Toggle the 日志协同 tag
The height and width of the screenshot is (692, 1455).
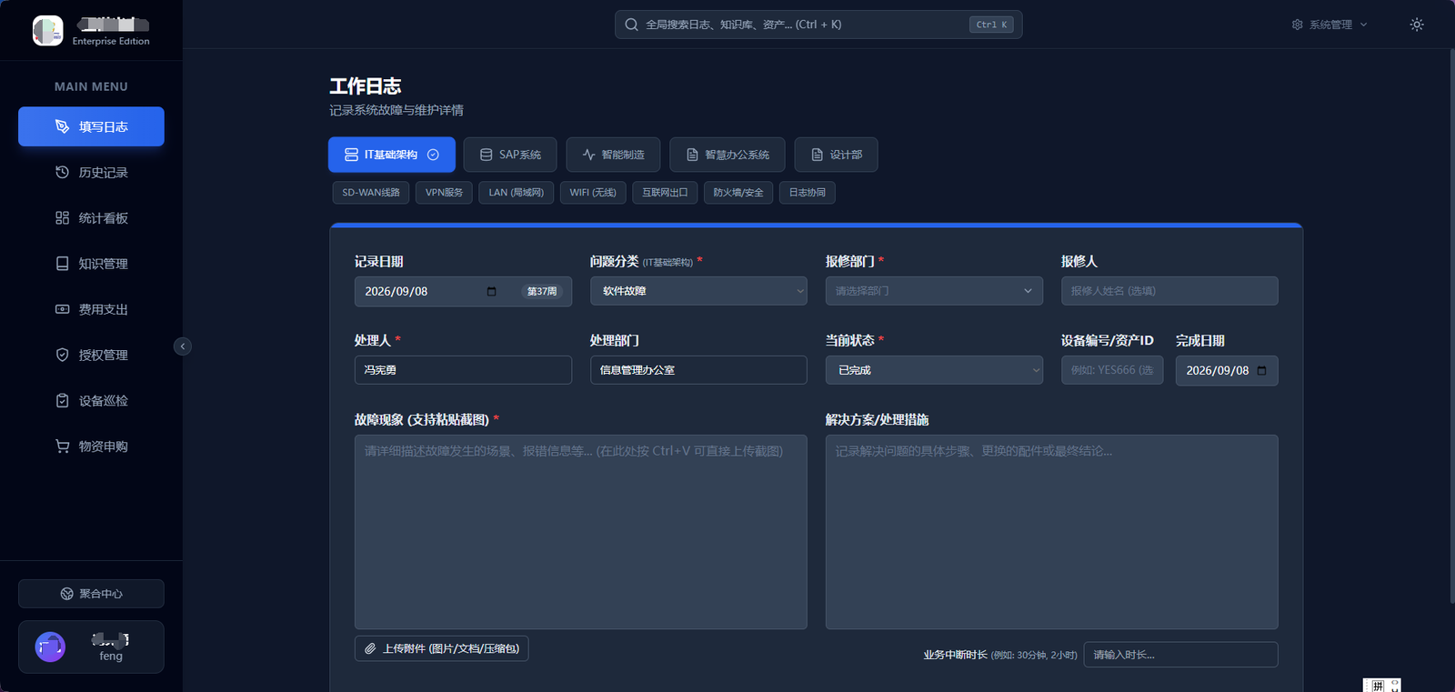(x=808, y=193)
